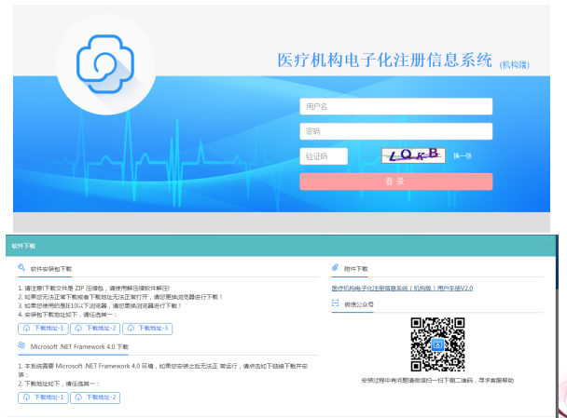Click the 用户名 username input field
567x418 pixels.
(395, 107)
